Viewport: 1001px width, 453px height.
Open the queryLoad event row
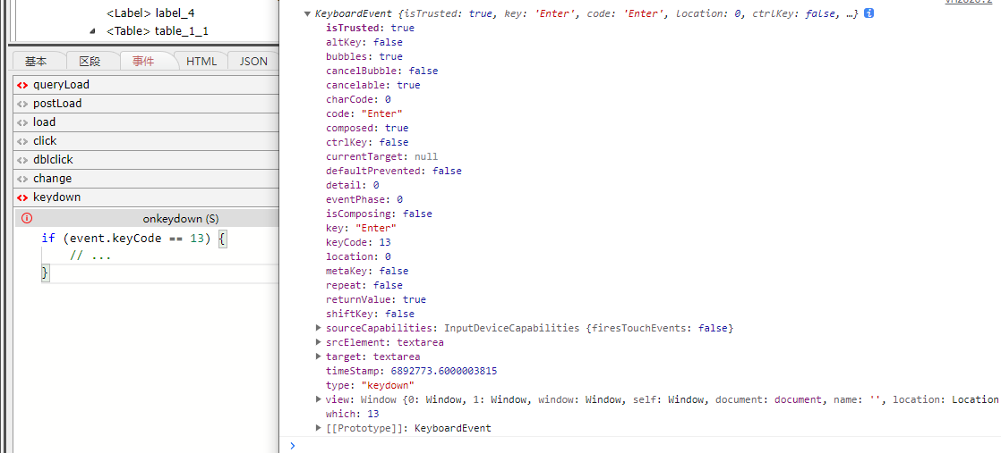coord(146,85)
